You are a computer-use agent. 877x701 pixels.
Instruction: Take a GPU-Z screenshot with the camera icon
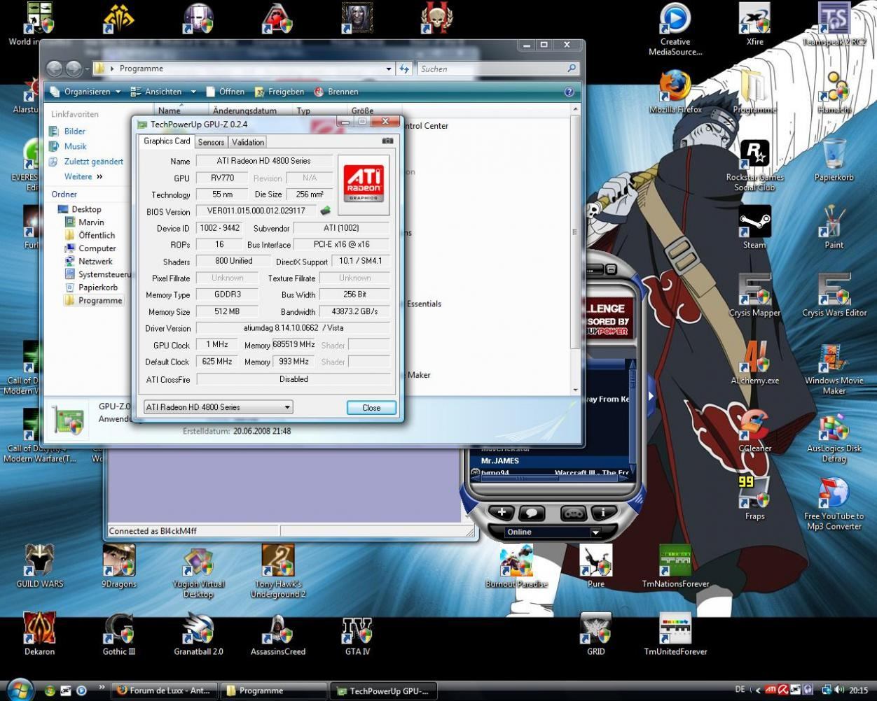[x=387, y=141]
